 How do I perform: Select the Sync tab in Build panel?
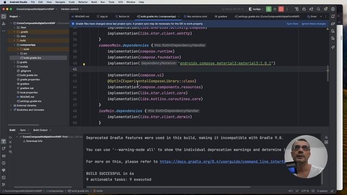coord(23,130)
